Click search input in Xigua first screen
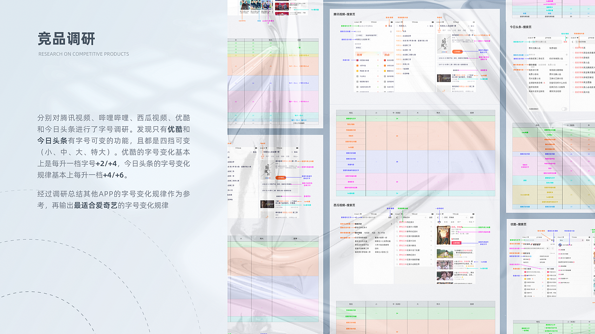This screenshot has height=334, width=595. pos(374,218)
